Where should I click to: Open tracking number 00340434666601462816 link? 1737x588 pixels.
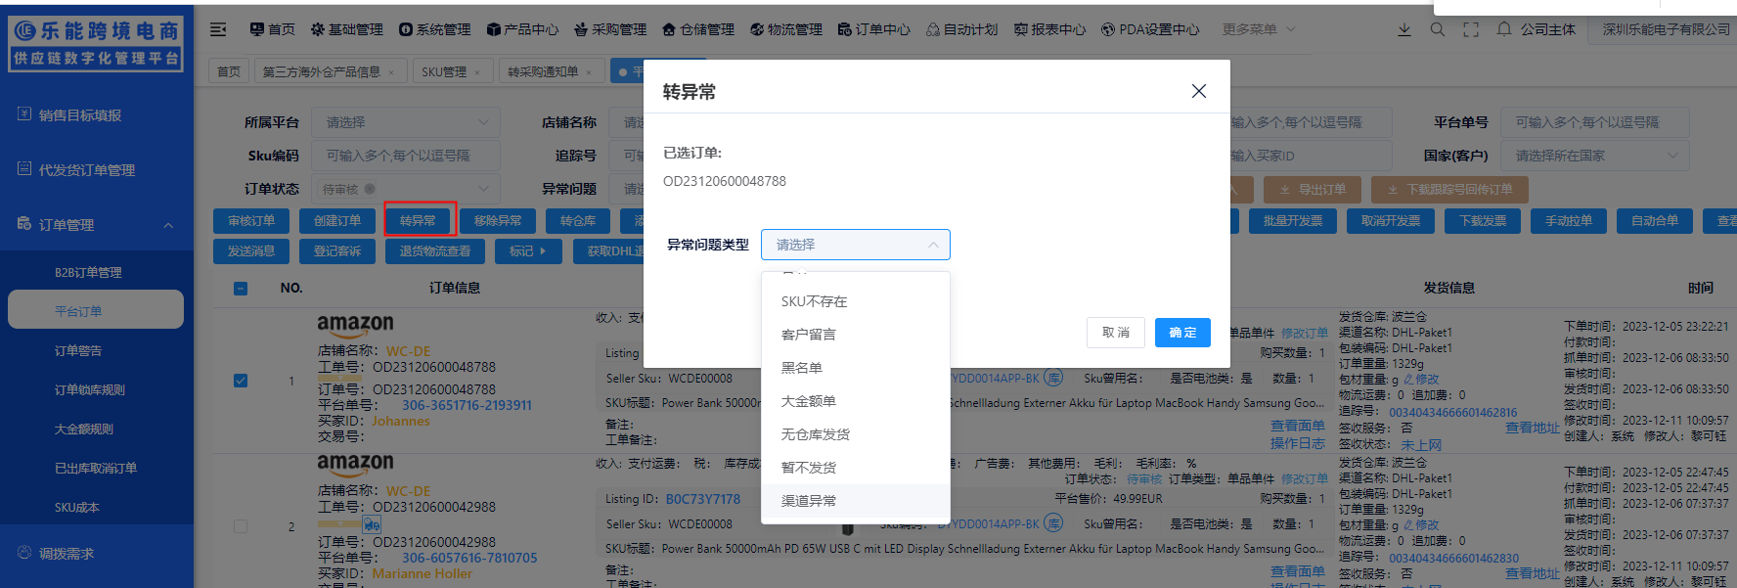(1452, 413)
